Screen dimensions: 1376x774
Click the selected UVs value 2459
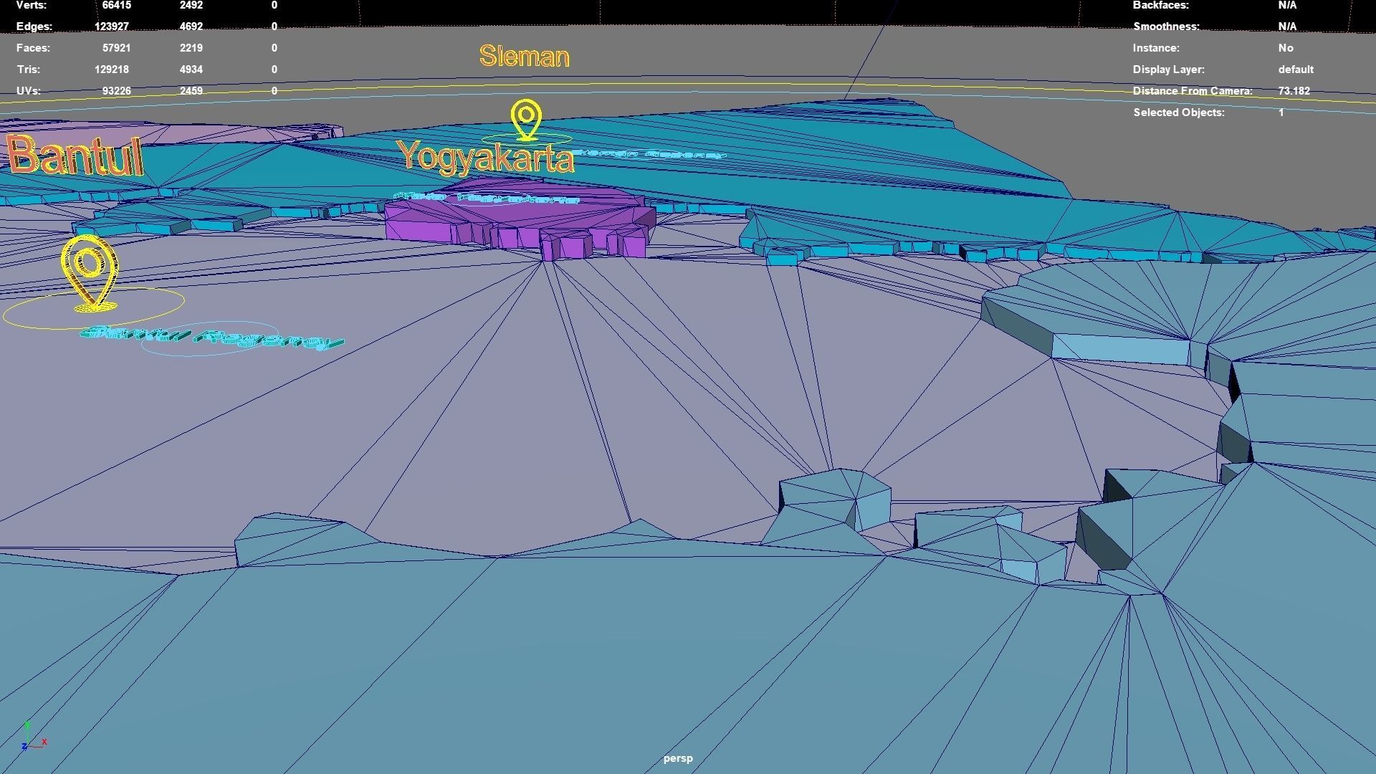click(x=191, y=91)
